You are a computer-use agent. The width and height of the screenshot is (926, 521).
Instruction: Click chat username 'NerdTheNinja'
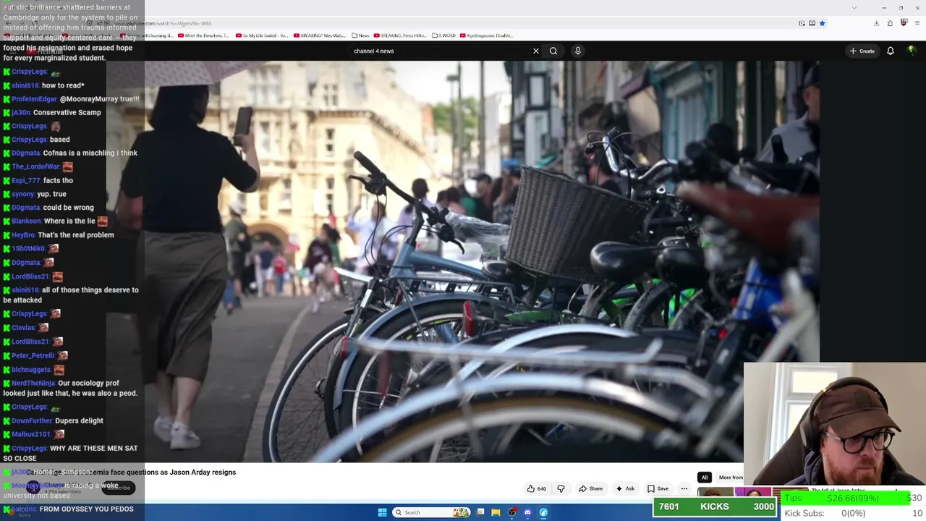[33, 383]
